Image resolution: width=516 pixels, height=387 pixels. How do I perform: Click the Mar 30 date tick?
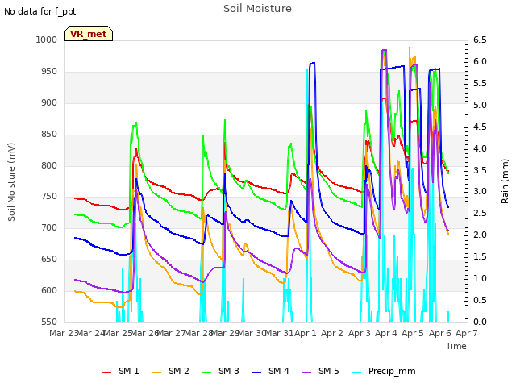tap(252, 333)
